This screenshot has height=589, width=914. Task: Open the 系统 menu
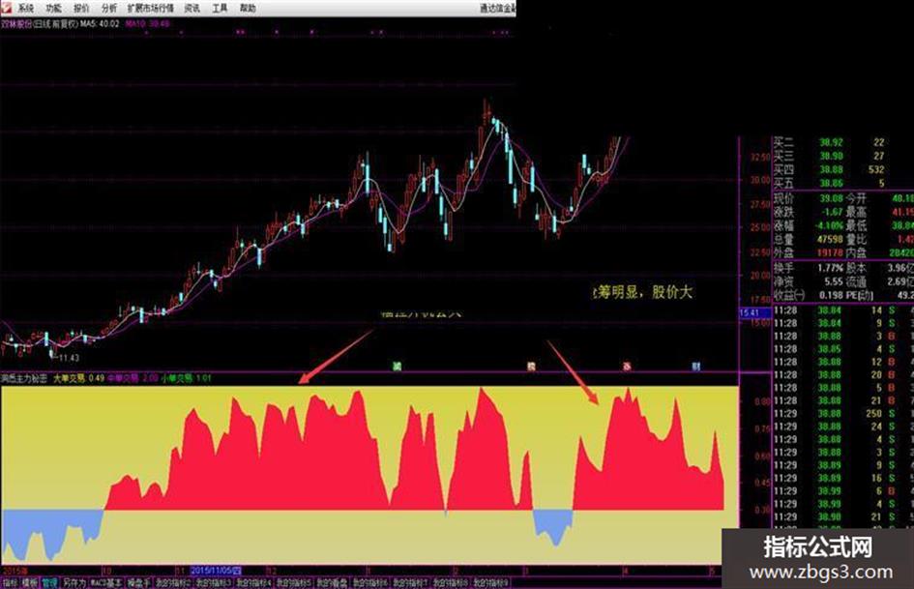point(26,8)
